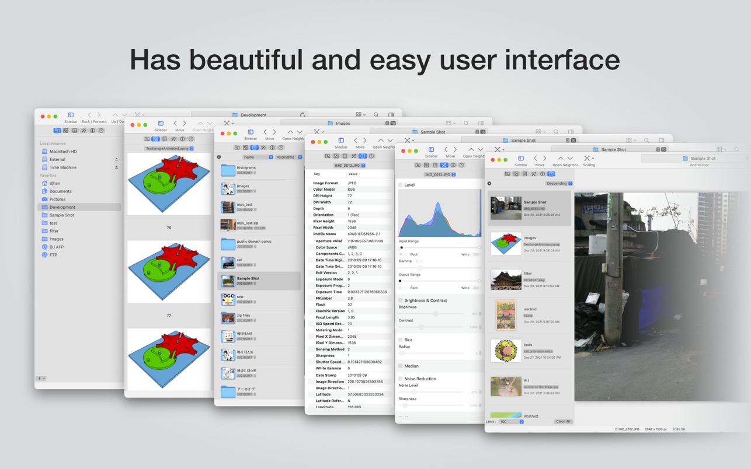Eject the External volume
Image resolution: width=751 pixels, height=469 pixels.
[116, 159]
